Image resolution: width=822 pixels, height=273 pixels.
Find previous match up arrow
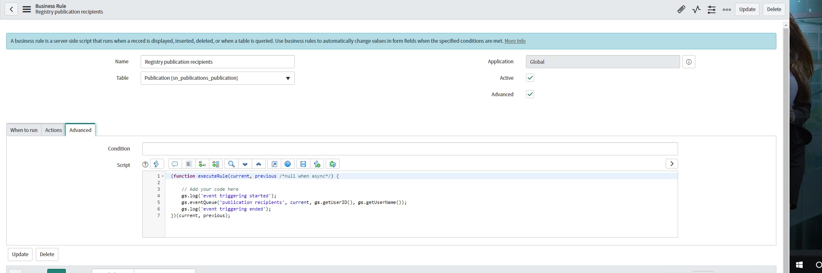(x=259, y=164)
